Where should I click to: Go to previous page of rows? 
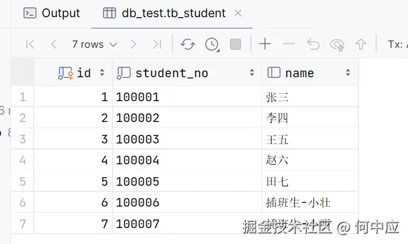pos(54,44)
